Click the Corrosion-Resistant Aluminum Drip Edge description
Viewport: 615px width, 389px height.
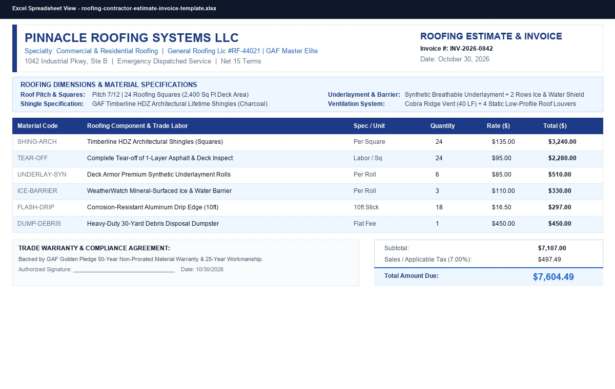click(x=153, y=207)
